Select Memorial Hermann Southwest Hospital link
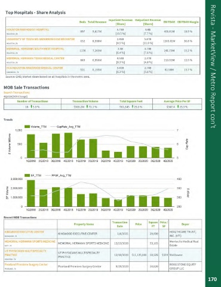The image size is (221, 287). tap(35, 48)
